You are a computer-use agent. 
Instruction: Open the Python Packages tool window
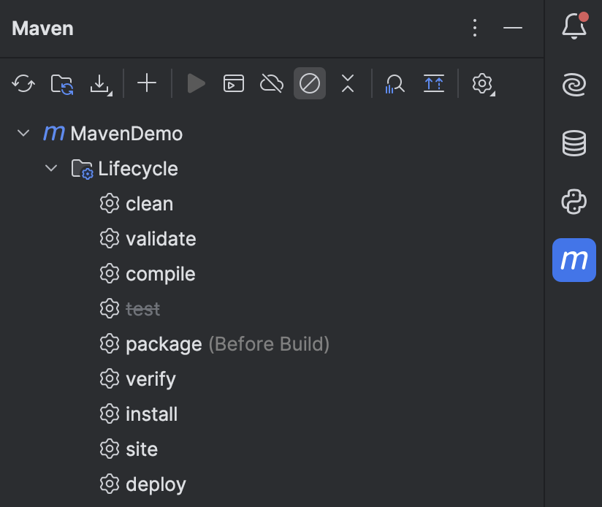pos(574,202)
